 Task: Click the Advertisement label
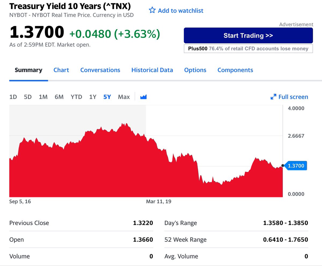tap(296, 24)
